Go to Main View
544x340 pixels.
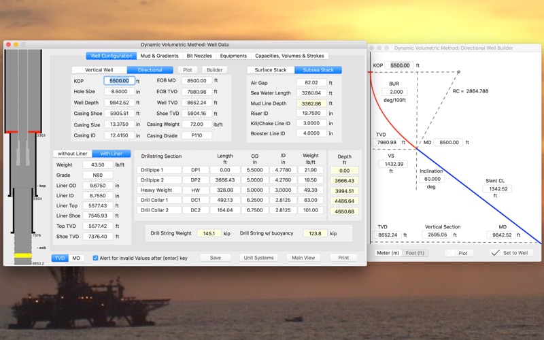point(303,258)
